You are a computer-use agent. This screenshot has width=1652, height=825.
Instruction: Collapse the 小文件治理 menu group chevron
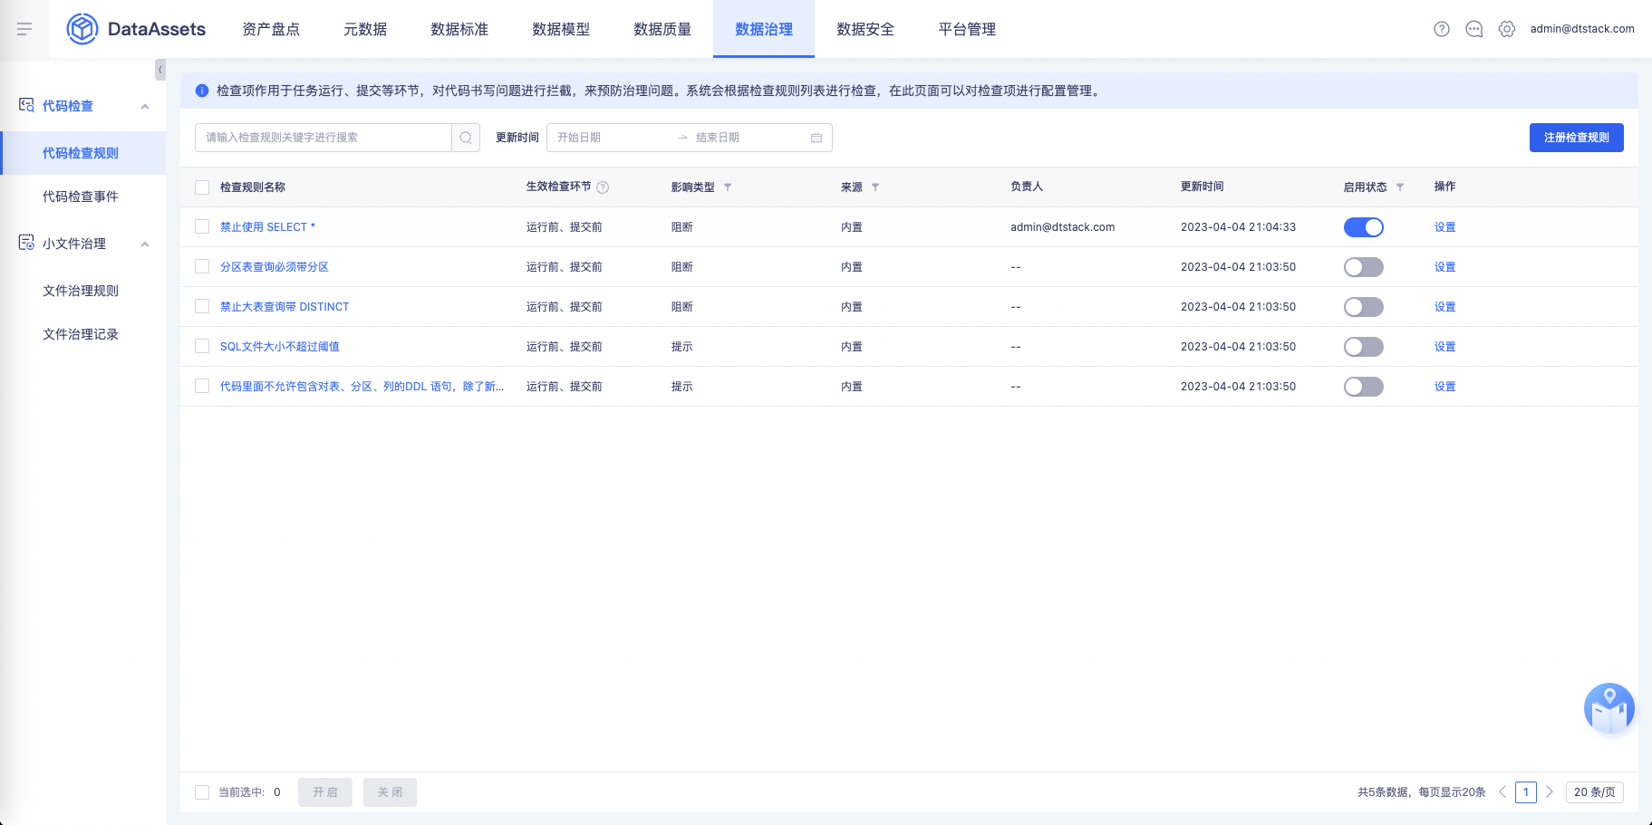tap(145, 245)
